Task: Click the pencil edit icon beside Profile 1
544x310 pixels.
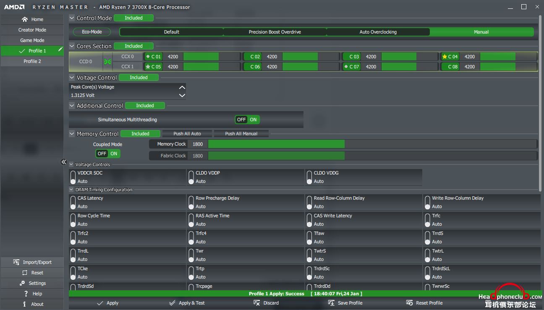Action: coord(60,49)
